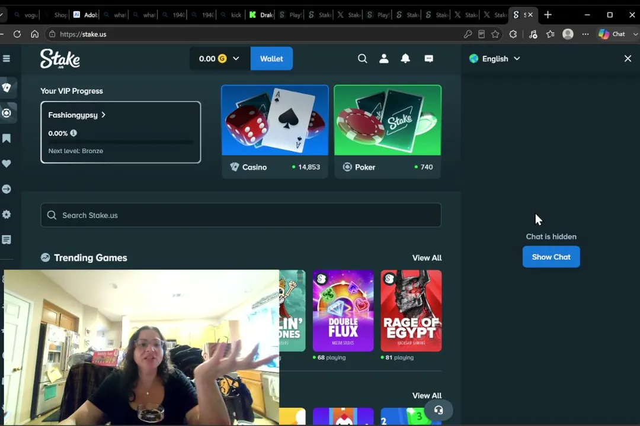Open the list-page sidebar icon
Screen dimensions: 640x426
click(7, 240)
